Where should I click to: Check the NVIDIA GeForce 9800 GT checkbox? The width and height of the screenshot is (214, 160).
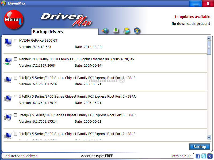[16, 41]
